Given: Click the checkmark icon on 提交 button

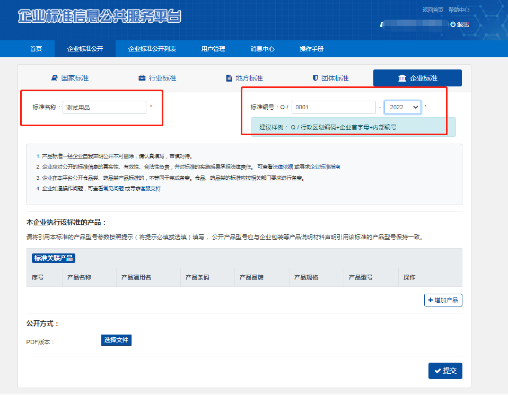Looking at the screenshot, I should [x=437, y=371].
